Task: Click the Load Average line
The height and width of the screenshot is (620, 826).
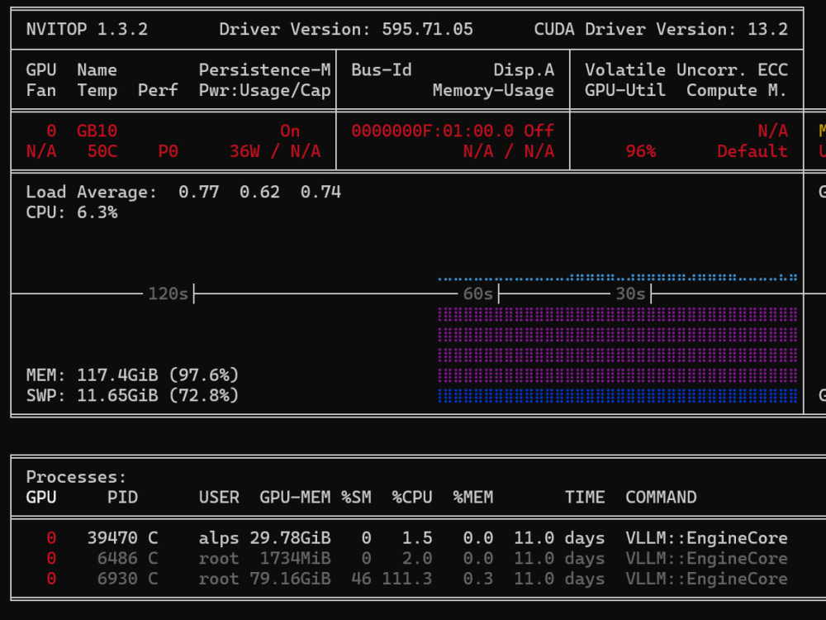Action: tap(183, 192)
